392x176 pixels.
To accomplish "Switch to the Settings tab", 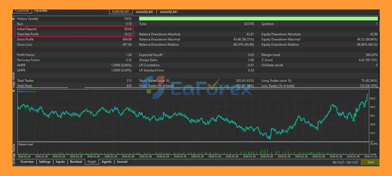I will 45,162.
